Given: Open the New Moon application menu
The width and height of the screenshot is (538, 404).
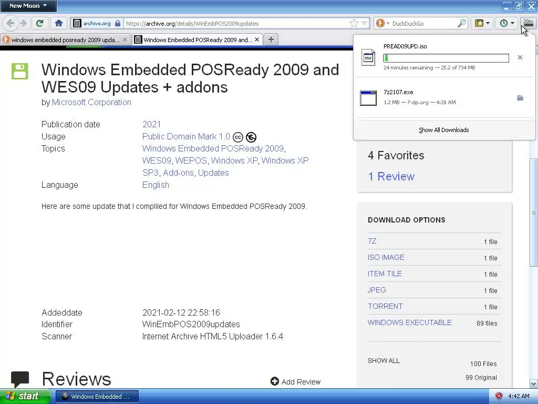Looking at the screenshot, I should [x=28, y=6].
